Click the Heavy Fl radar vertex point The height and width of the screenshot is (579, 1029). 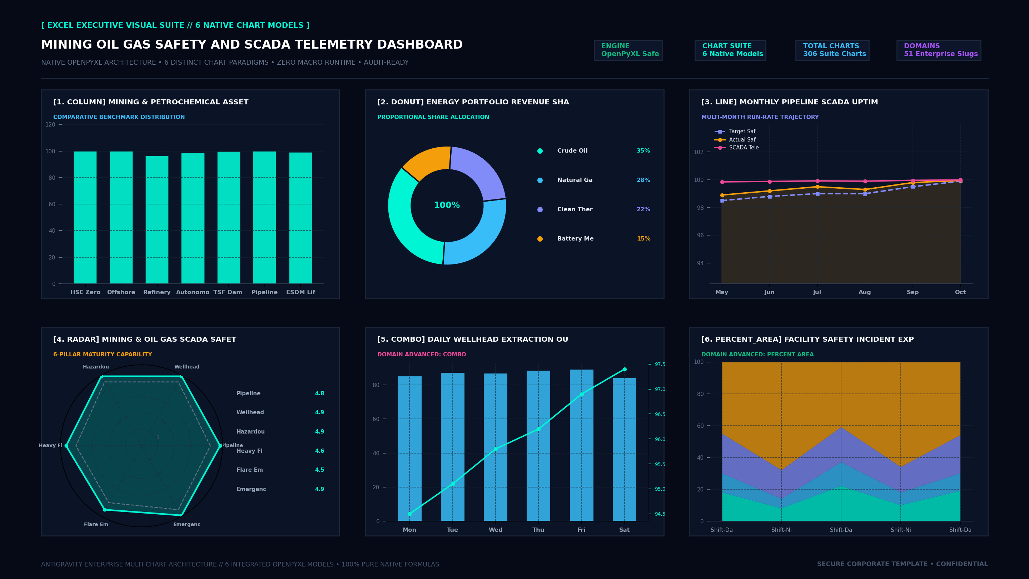66,446
